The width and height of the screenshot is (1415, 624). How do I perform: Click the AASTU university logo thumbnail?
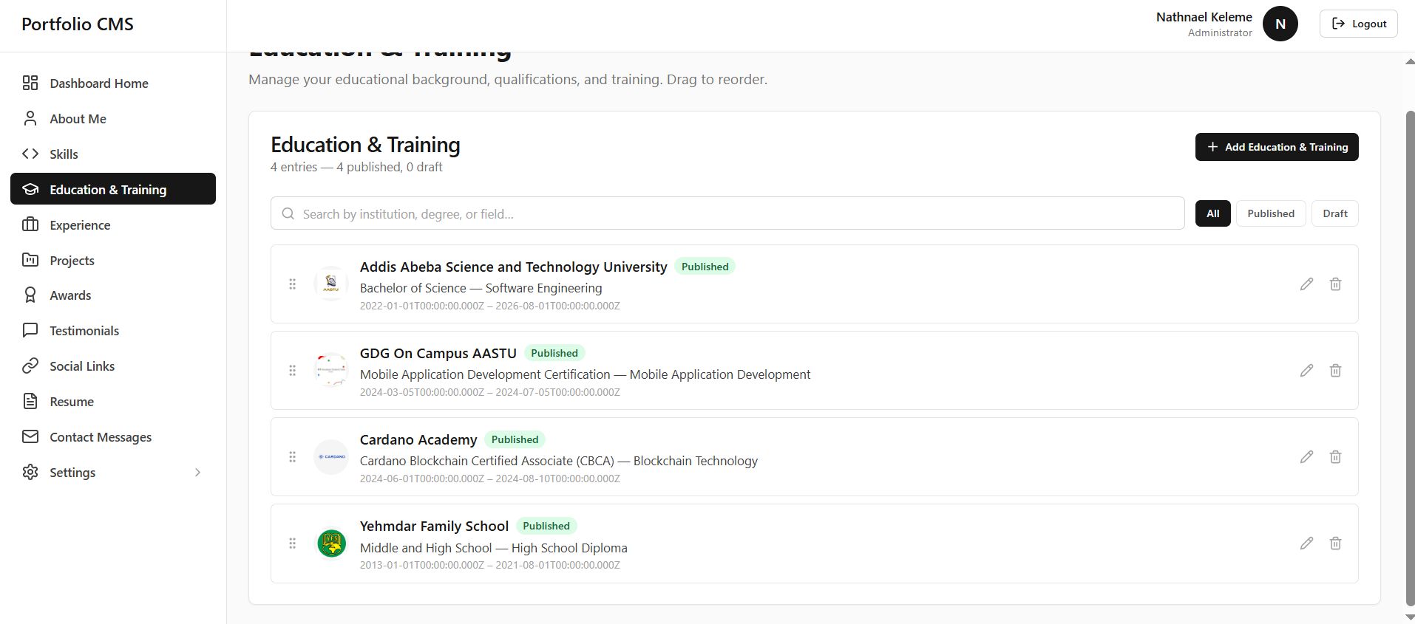coord(331,284)
